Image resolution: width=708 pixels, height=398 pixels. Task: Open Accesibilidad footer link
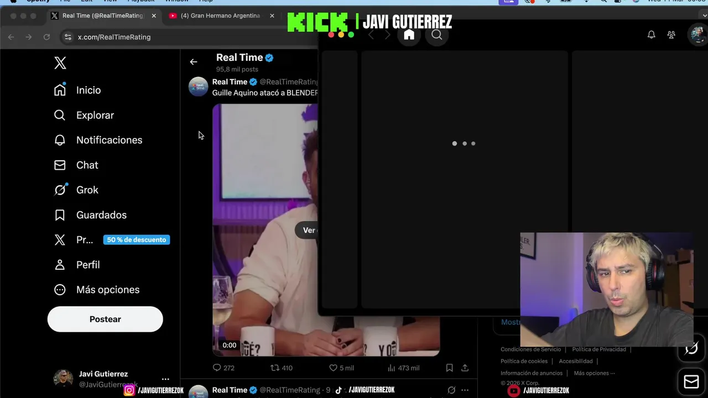coord(576,361)
